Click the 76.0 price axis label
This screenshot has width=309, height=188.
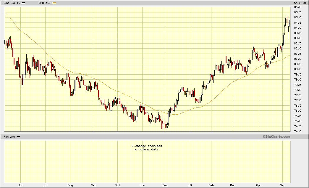pyautogui.click(x=297, y=111)
